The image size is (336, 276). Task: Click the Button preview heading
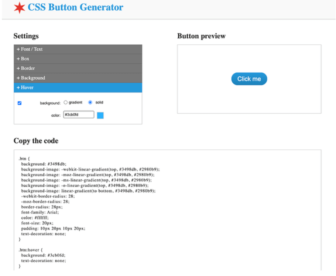pyautogui.click(x=202, y=36)
